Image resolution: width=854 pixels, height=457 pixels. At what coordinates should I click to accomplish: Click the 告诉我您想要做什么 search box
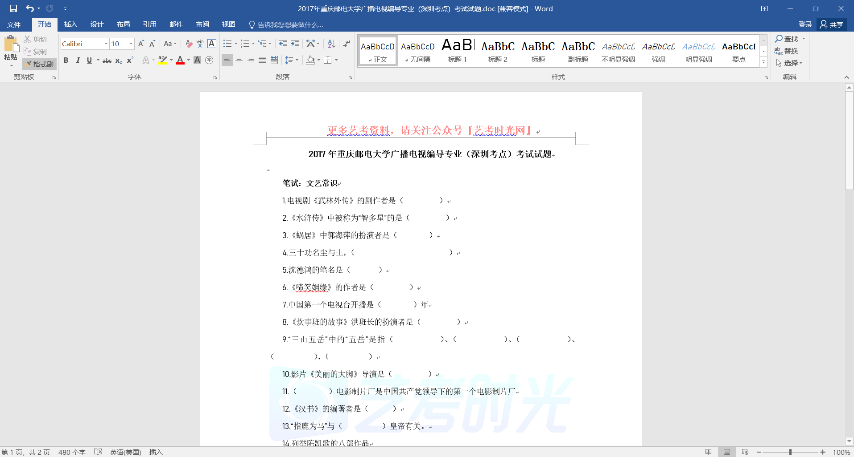(x=290, y=24)
